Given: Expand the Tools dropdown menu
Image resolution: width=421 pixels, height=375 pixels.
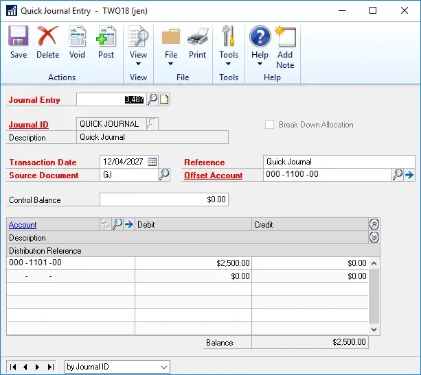Looking at the screenshot, I should pyautogui.click(x=229, y=47).
